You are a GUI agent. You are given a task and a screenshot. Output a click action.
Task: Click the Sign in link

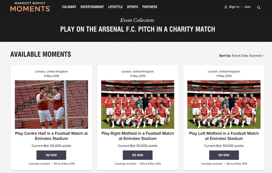point(234,7)
